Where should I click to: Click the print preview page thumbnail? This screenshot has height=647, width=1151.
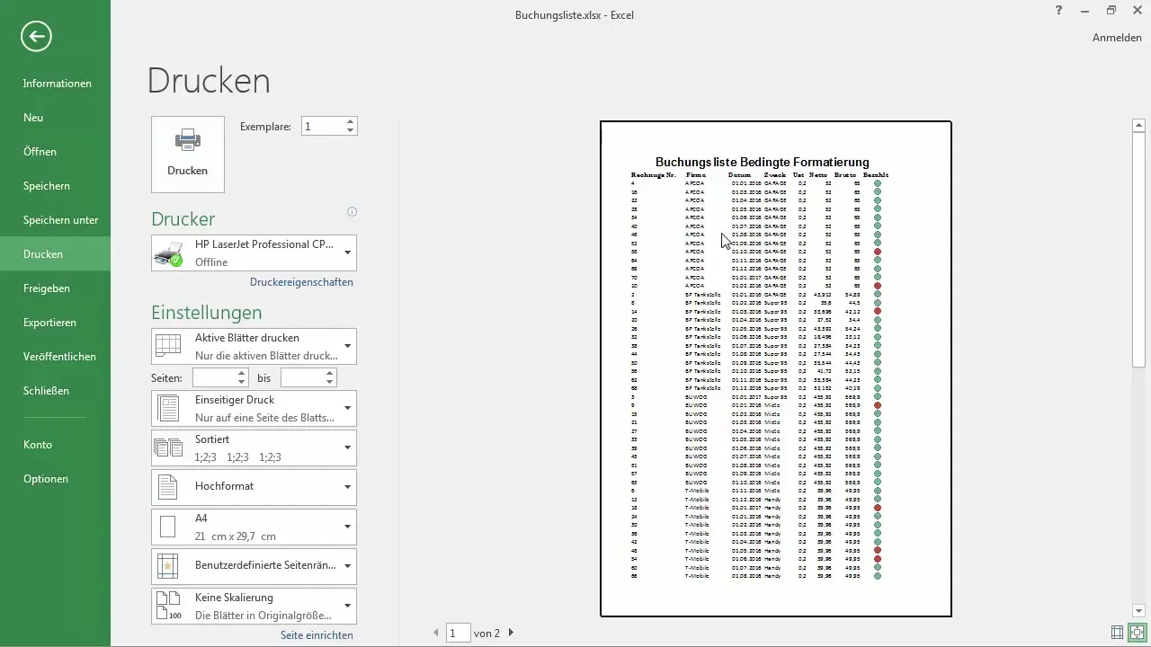pos(776,368)
